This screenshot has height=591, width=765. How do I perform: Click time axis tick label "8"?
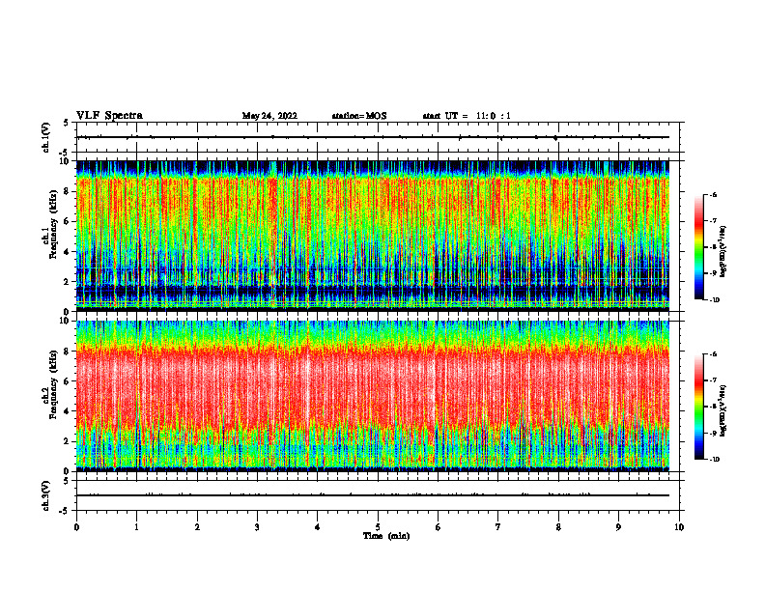[x=558, y=527]
